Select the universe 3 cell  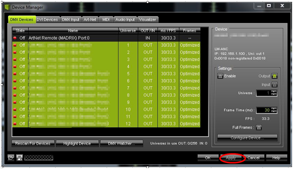[x=128, y=59]
